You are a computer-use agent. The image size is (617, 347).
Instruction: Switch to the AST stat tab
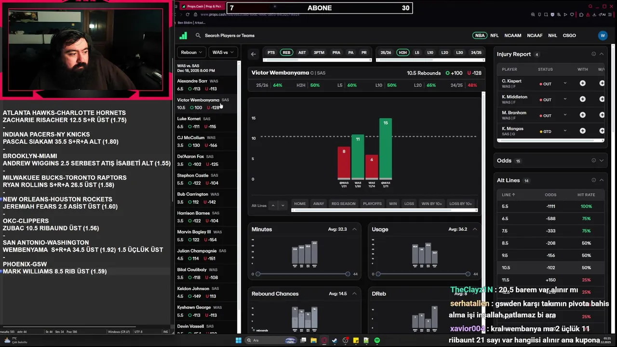302,53
